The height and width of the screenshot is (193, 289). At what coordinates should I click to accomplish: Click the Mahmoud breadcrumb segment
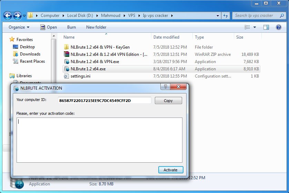111,16
